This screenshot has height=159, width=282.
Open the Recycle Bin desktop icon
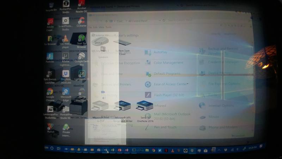(x=51, y=7)
